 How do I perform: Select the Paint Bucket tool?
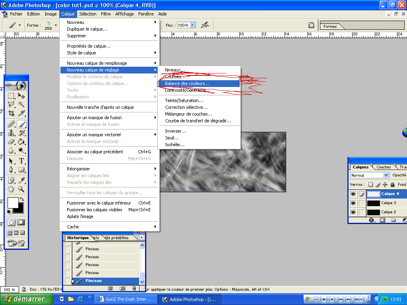[x=21, y=141]
